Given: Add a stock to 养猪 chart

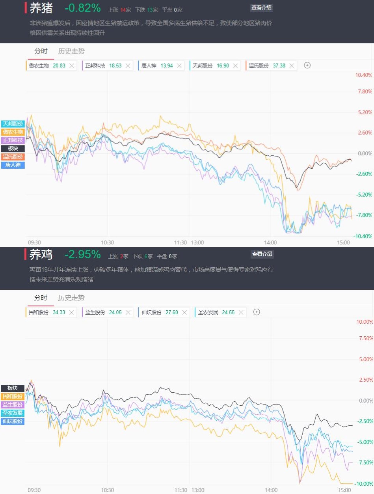Looking at the screenshot, I should pyautogui.click(x=307, y=65).
